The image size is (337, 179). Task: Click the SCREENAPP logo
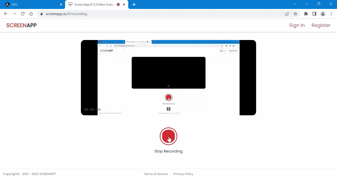(x=21, y=25)
